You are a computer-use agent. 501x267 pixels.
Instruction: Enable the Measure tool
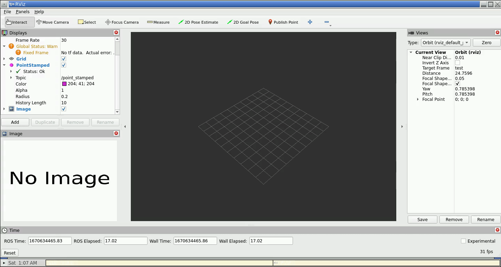pos(158,22)
